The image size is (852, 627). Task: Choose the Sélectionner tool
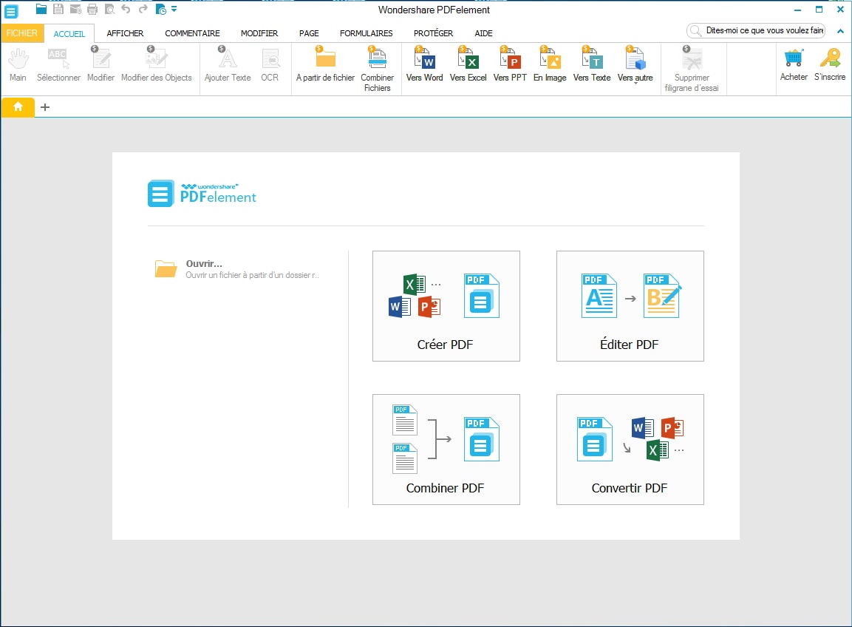coord(58,65)
